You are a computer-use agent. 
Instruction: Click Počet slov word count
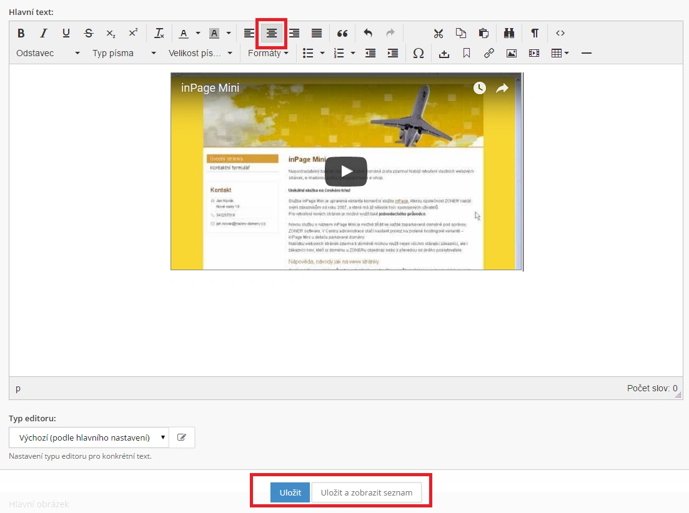click(x=652, y=388)
